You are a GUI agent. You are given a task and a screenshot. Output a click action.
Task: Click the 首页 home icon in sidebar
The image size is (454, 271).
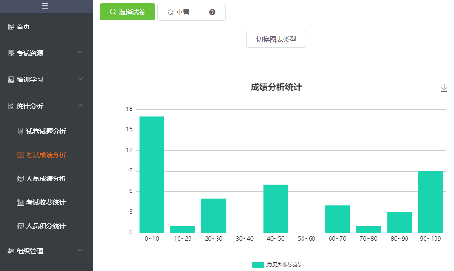11,27
